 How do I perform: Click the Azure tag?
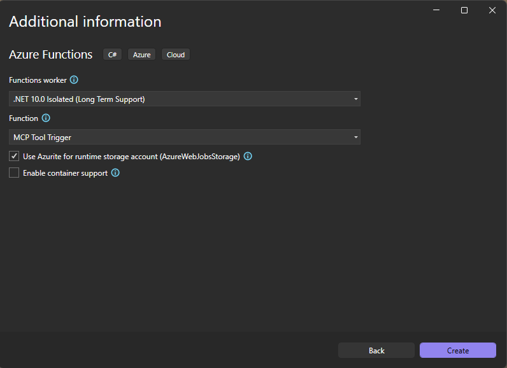pyautogui.click(x=141, y=55)
